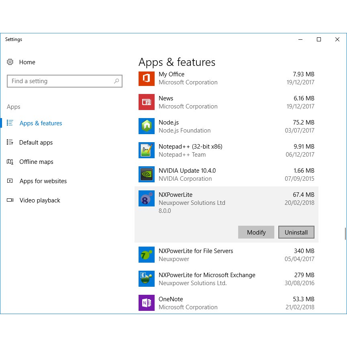
Task: Click the search magnifier icon
Action: point(116,81)
